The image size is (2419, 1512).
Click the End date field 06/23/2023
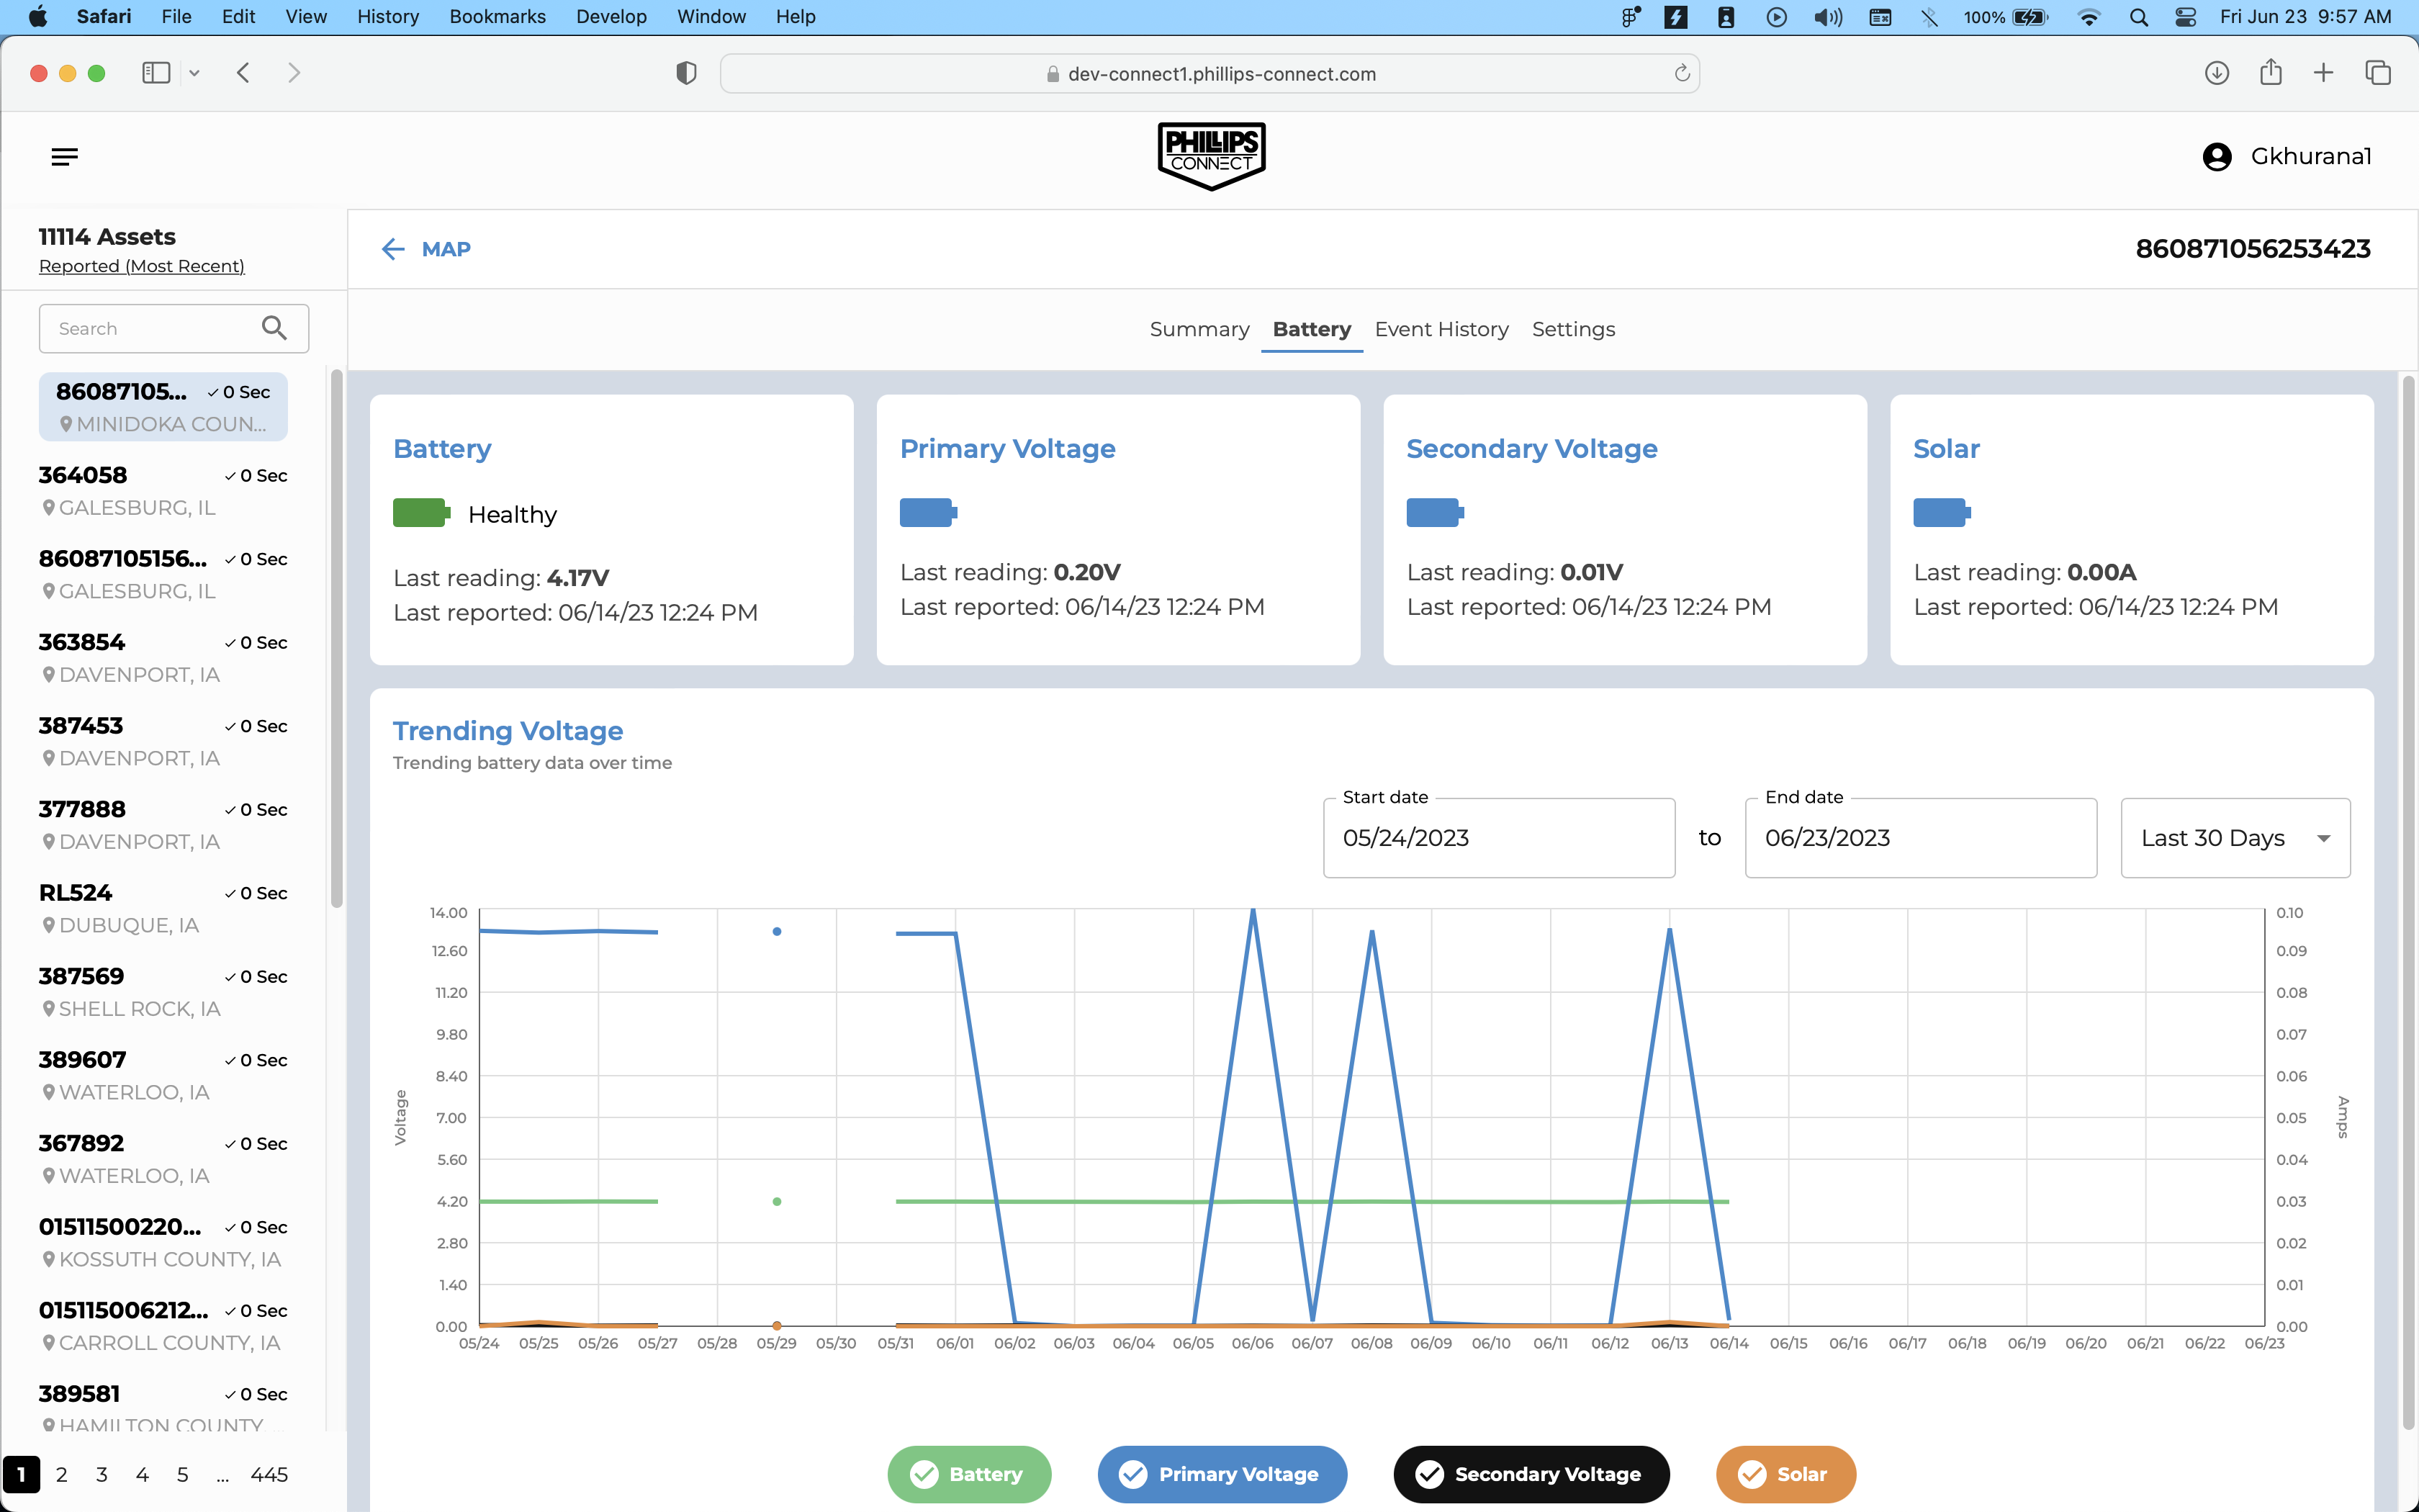tap(1920, 838)
